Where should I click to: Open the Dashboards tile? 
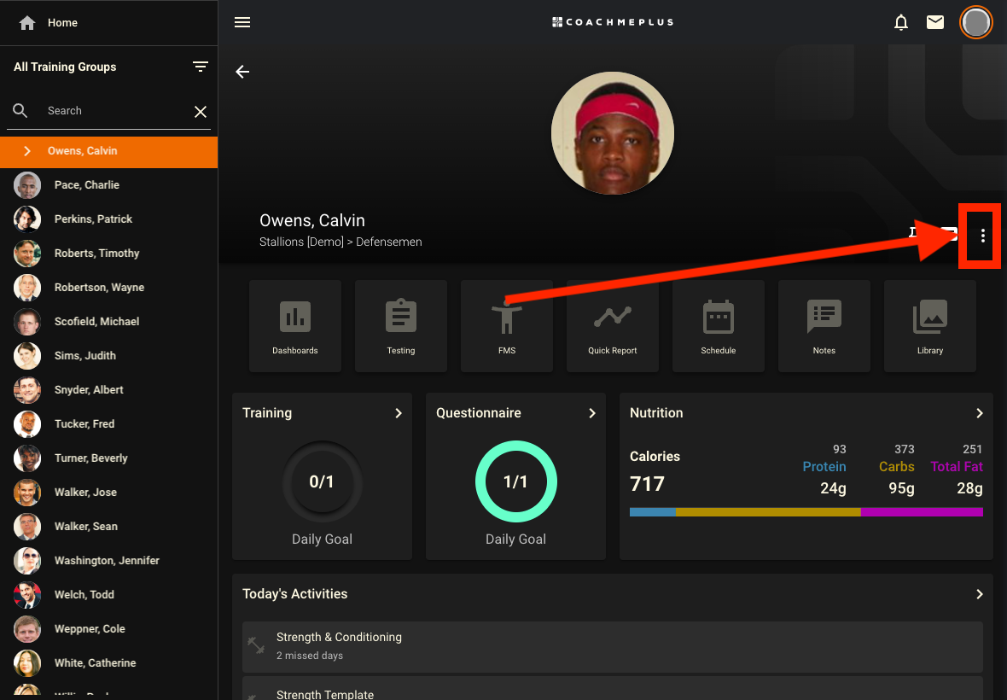click(295, 326)
